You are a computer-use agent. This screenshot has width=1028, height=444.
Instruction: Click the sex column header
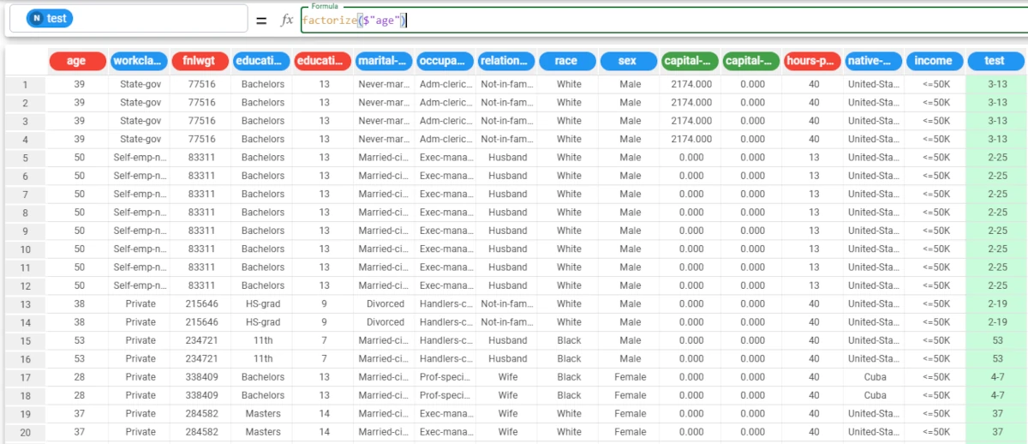tap(630, 61)
